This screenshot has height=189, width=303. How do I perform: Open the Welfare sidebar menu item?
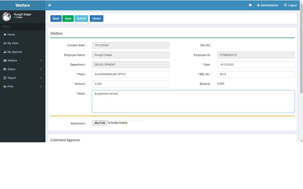click(x=23, y=60)
